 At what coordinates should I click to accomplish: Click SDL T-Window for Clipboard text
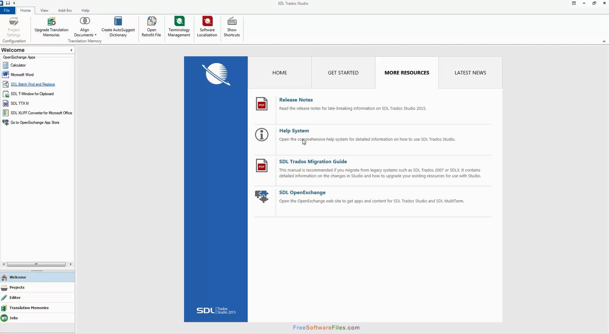pyautogui.click(x=32, y=94)
